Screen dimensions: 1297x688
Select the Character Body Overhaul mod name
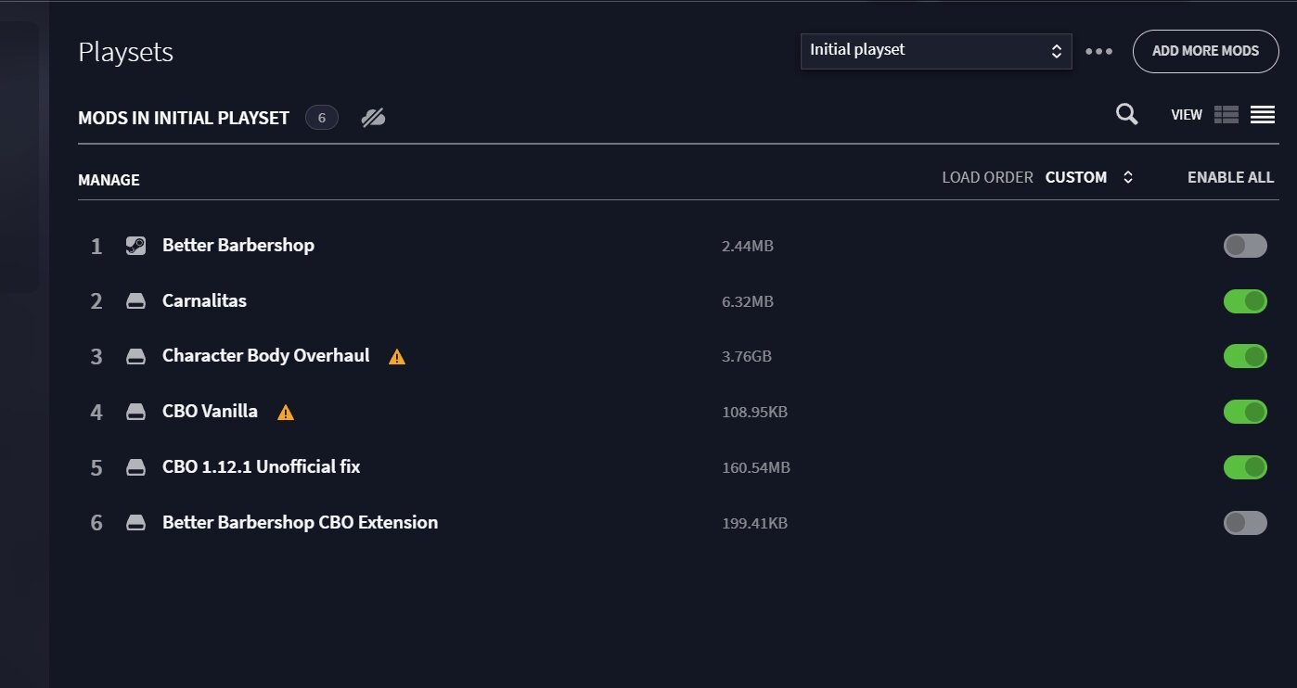[x=266, y=355]
